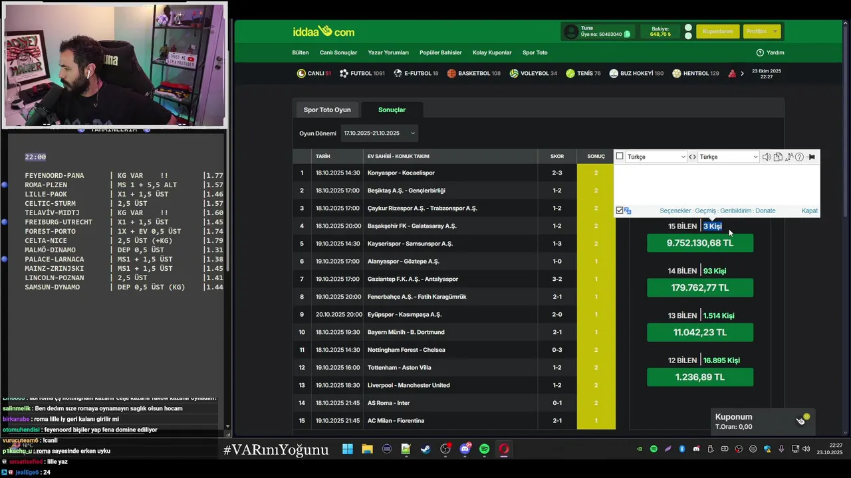Choose E-FUTBOL sport category
851x478 pixels.
[x=416, y=73]
